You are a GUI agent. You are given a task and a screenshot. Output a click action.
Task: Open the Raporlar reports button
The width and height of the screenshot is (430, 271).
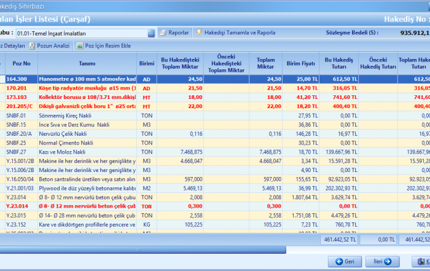click(x=174, y=33)
